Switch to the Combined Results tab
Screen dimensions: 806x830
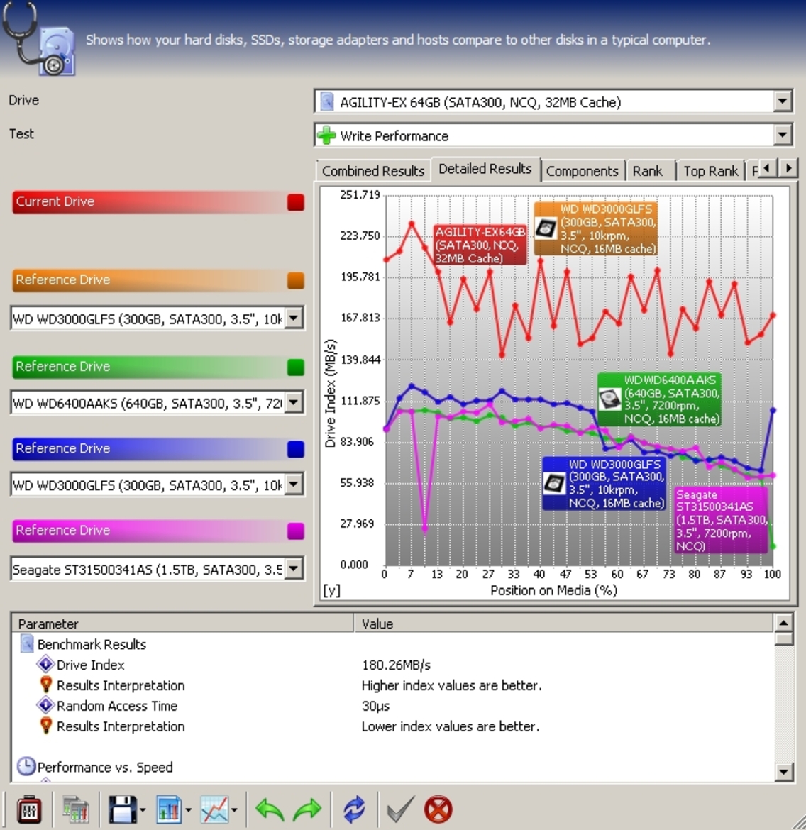click(373, 171)
